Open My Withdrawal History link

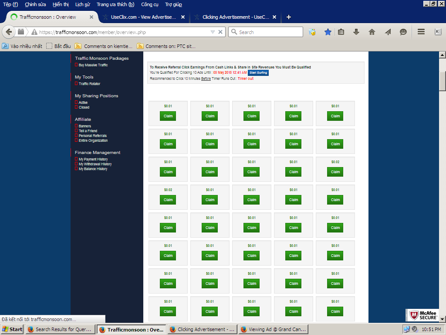click(95, 164)
